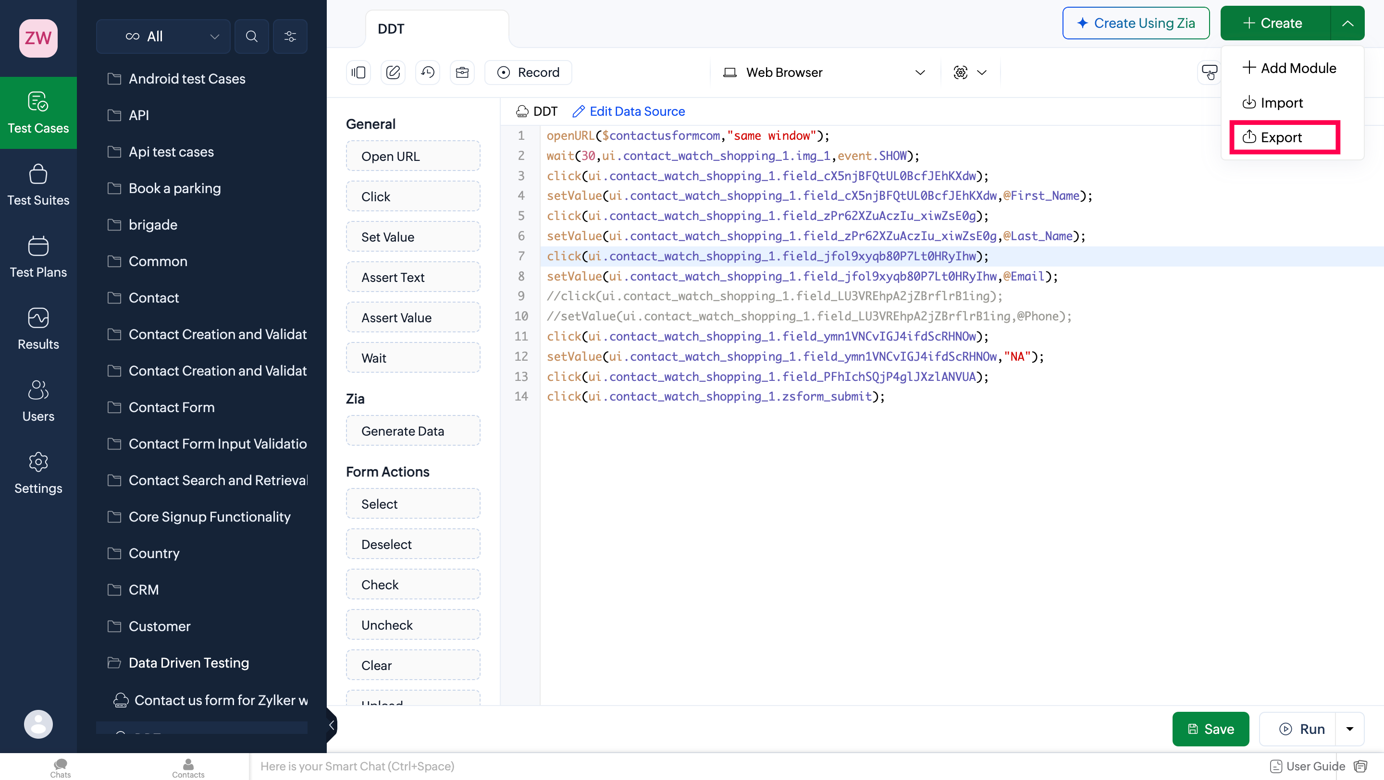Open the User Guide link
The height and width of the screenshot is (780, 1384).
click(x=1308, y=766)
